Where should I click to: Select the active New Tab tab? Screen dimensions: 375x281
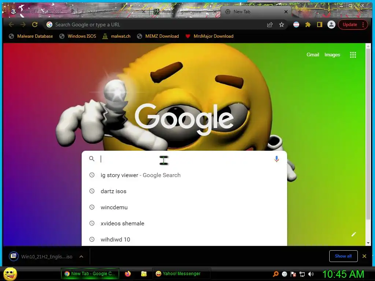[x=255, y=11]
